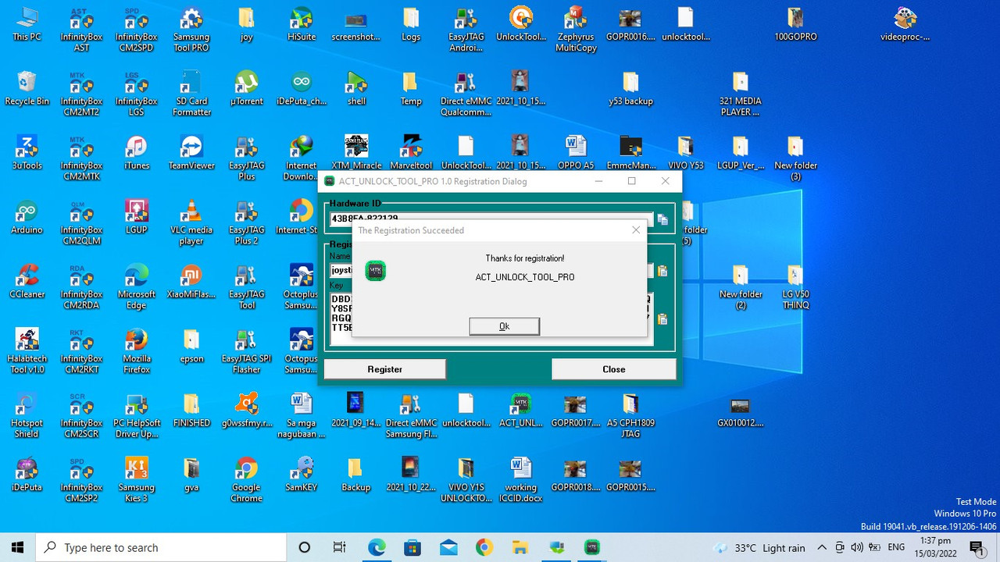Viewport: 1000px width, 562px height.
Task: Select the 100GOPRO folder icon
Action: [x=795, y=25]
